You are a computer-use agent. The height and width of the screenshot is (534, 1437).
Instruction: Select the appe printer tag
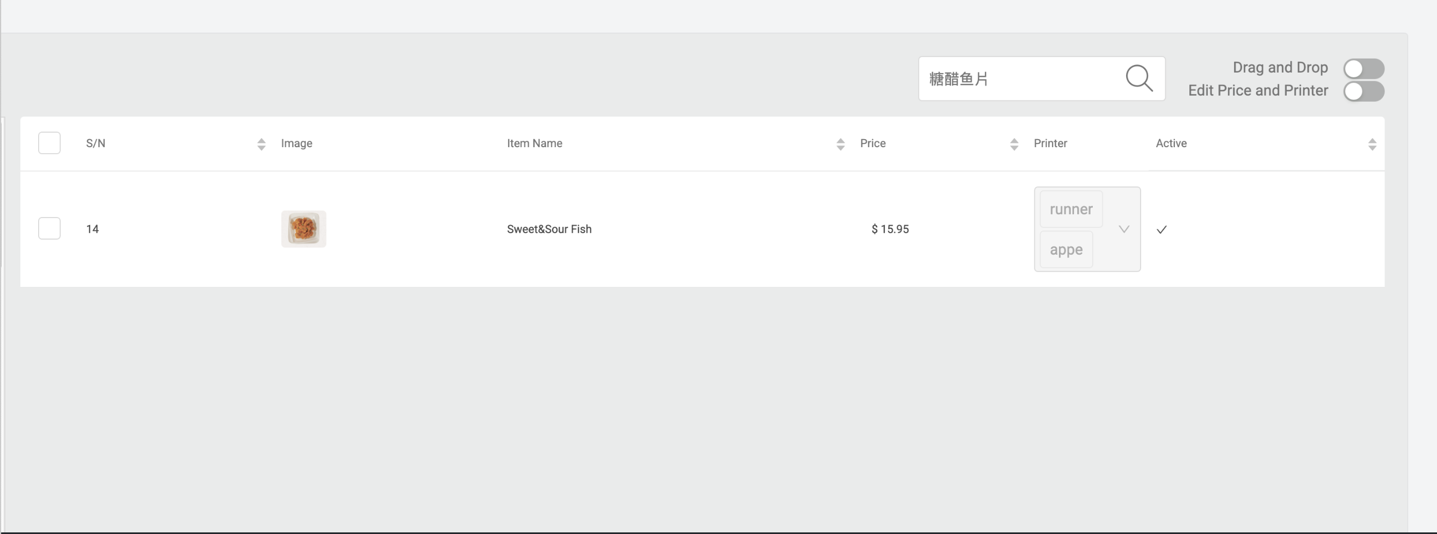(1066, 249)
